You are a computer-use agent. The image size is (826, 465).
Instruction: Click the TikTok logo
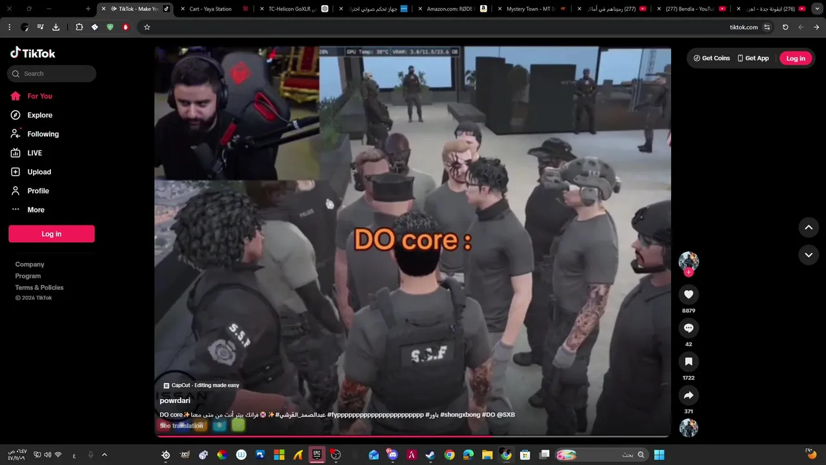point(33,53)
